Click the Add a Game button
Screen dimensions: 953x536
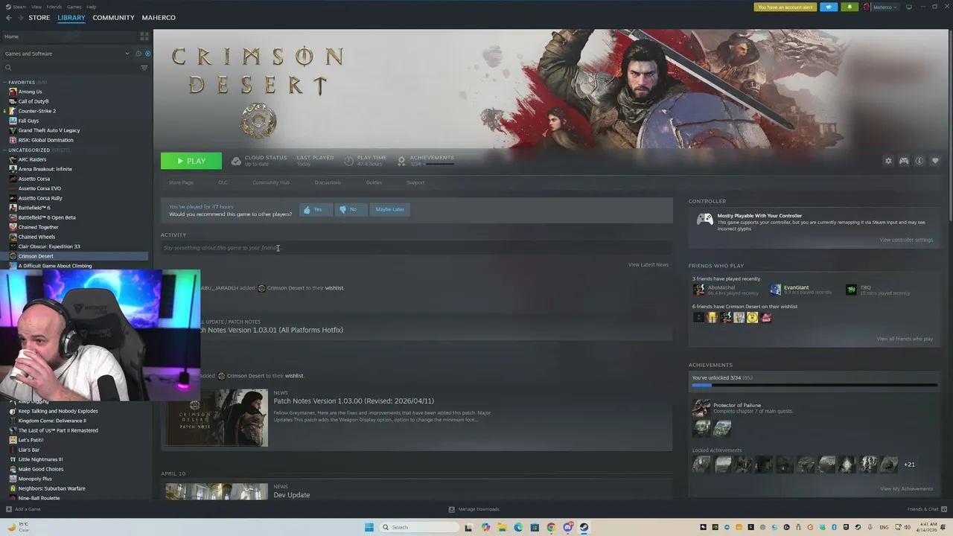(x=23, y=509)
